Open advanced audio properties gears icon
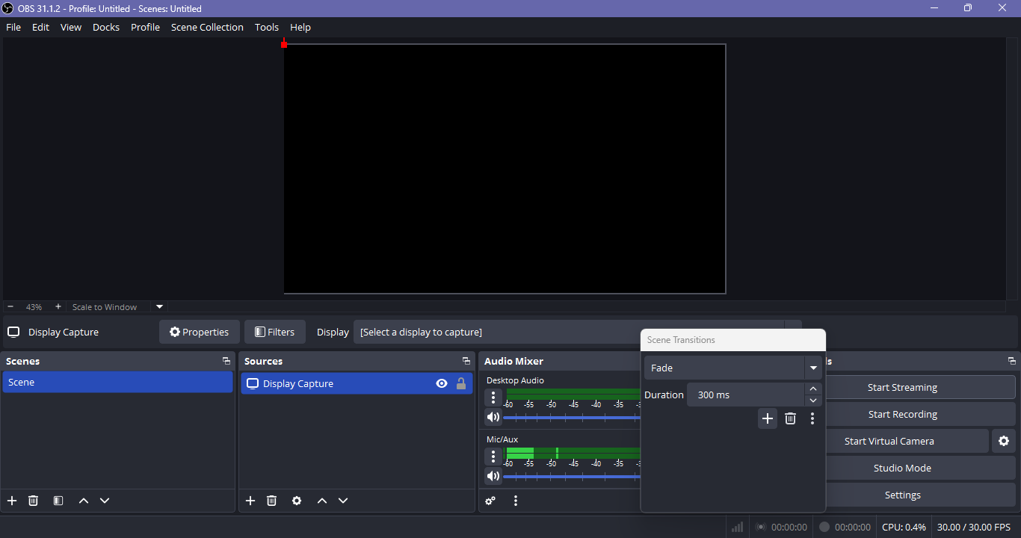This screenshot has height=538, width=1021. 490,501
